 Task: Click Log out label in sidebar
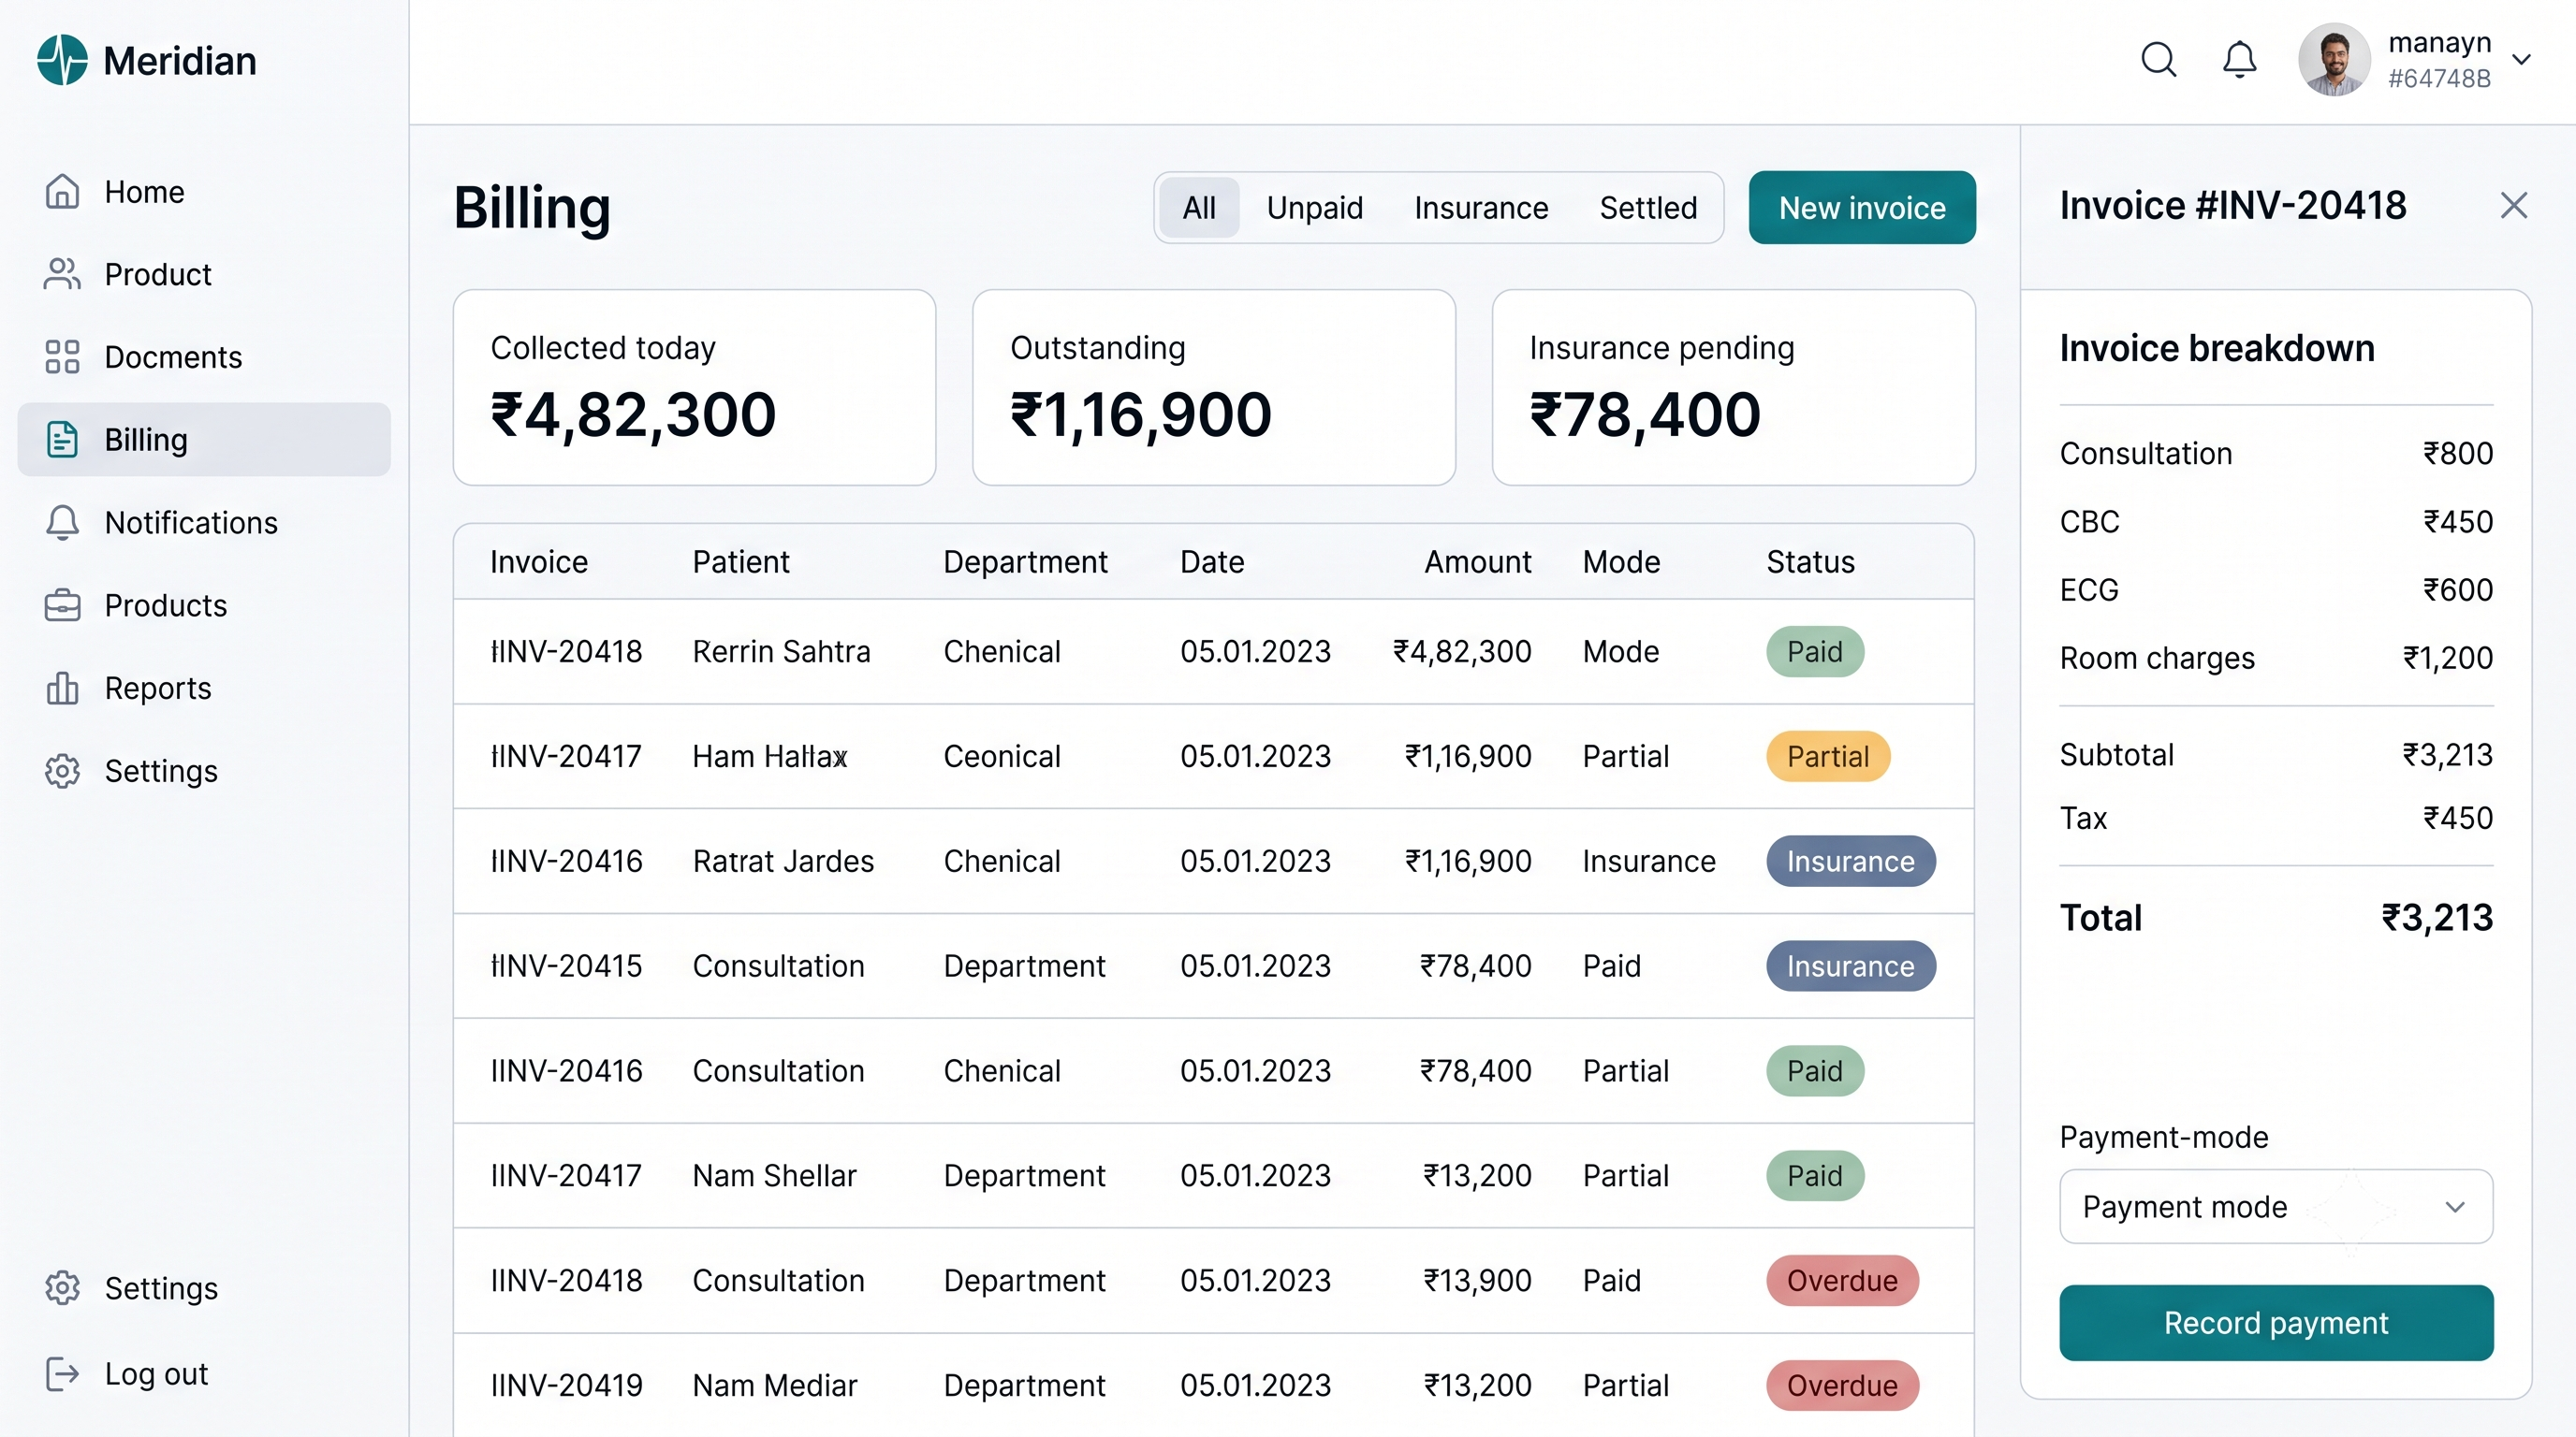(156, 1374)
